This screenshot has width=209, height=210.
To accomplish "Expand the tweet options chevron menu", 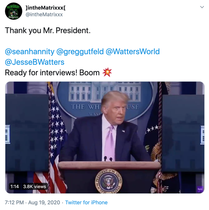I will click(202, 7).
